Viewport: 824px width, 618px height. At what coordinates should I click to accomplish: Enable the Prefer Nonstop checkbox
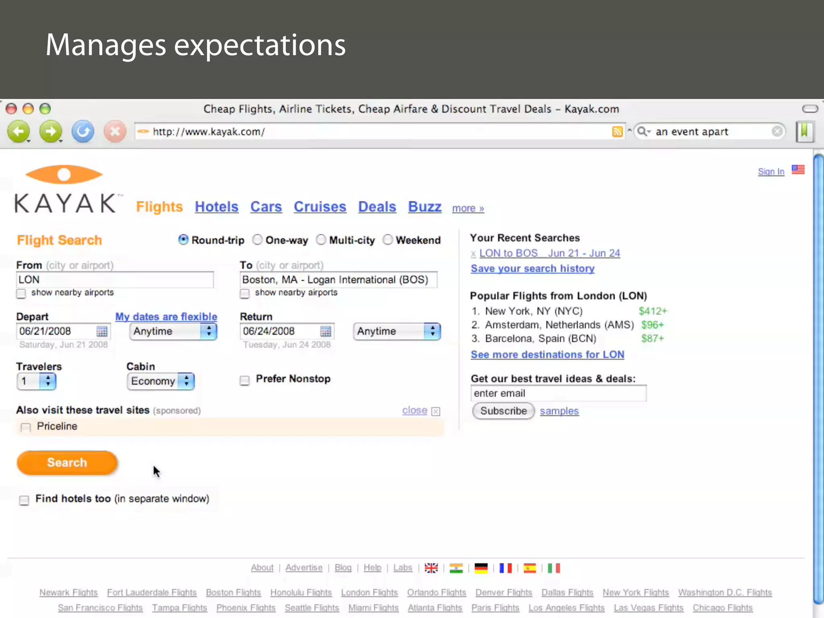pos(245,380)
